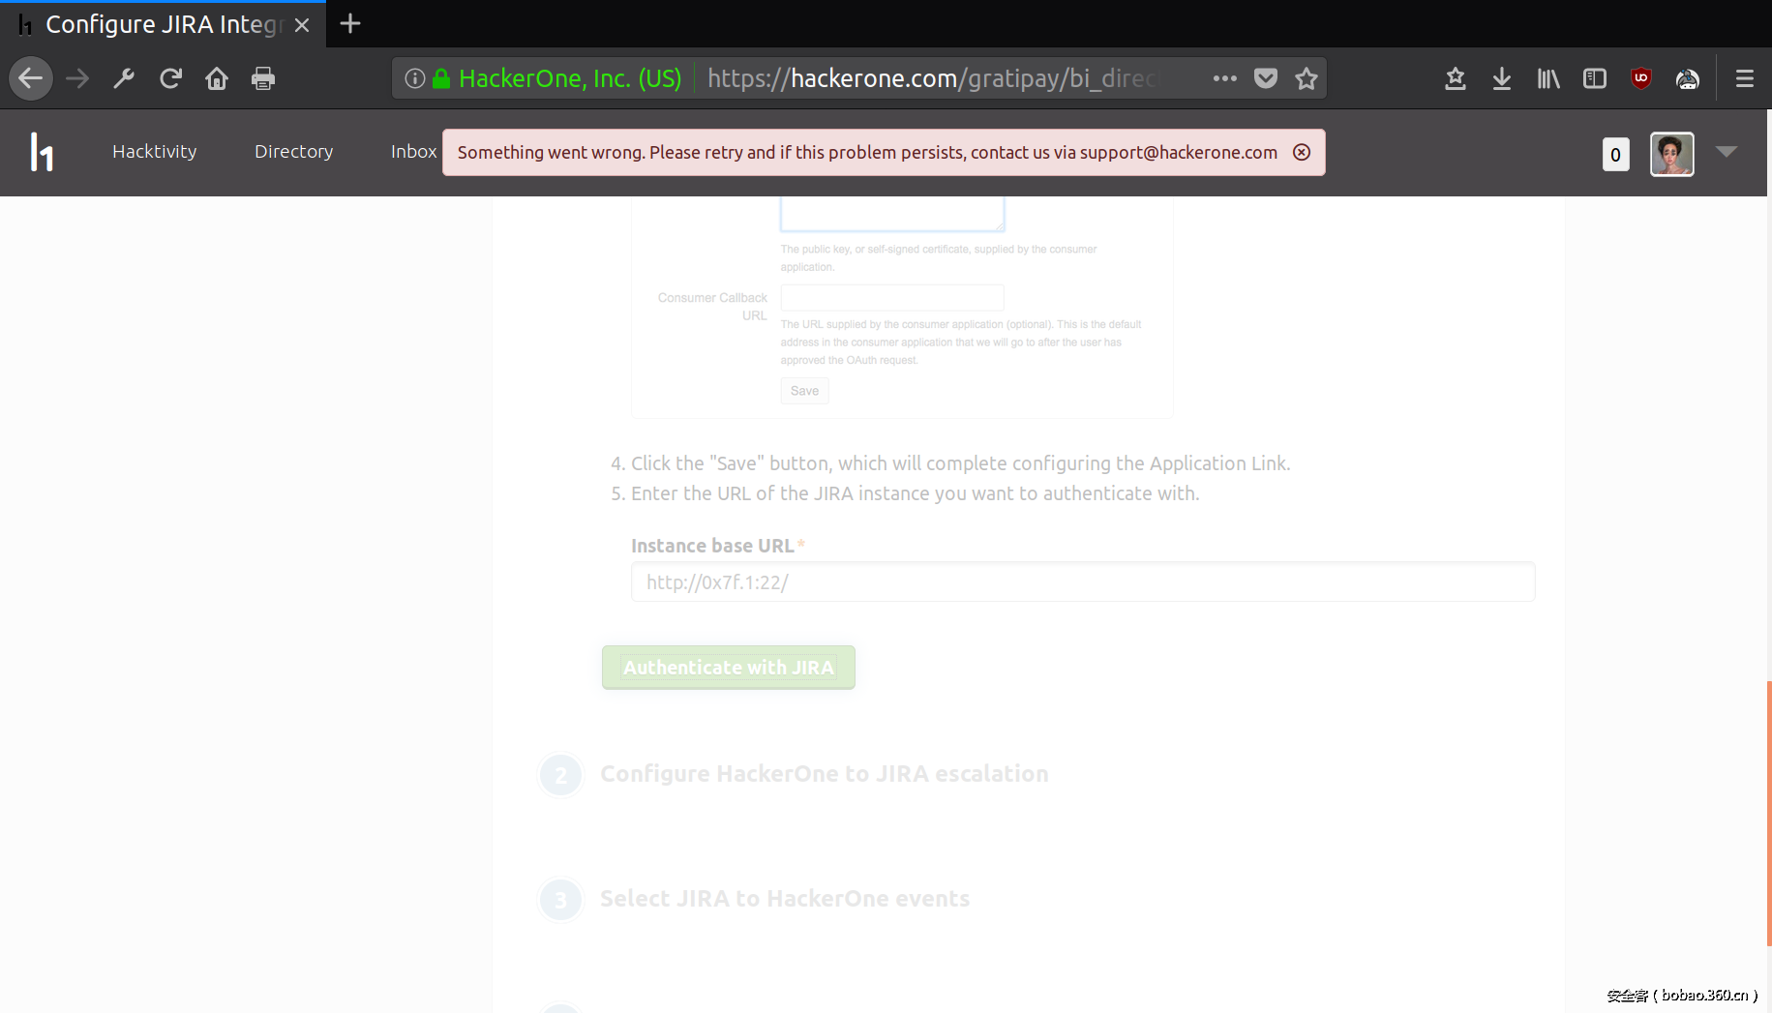The width and height of the screenshot is (1772, 1013).
Task: Click the small Save button in screenshot
Action: tap(804, 391)
